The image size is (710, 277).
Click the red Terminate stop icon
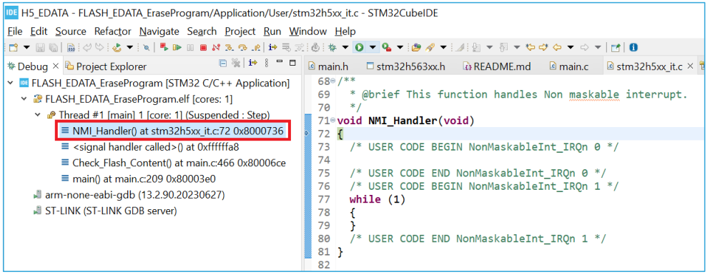pos(203,47)
